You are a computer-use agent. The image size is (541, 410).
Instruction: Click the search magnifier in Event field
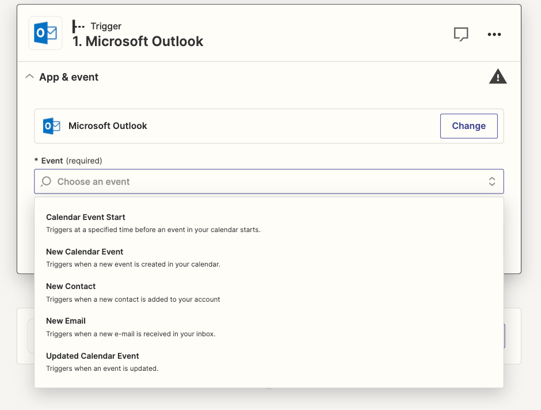pyautogui.click(x=46, y=181)
